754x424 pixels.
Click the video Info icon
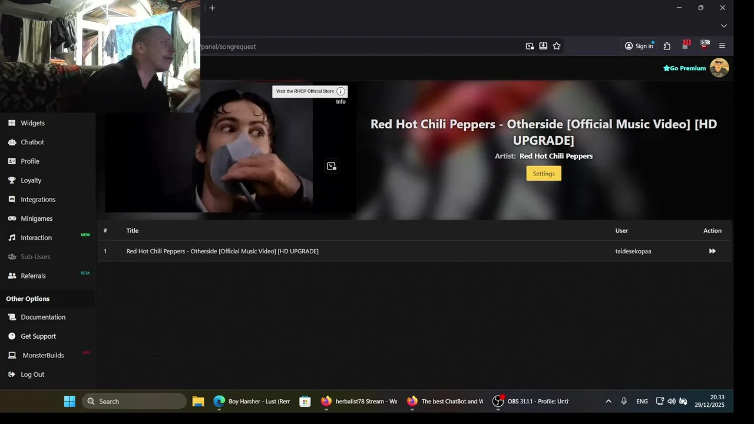click(340, 91)
